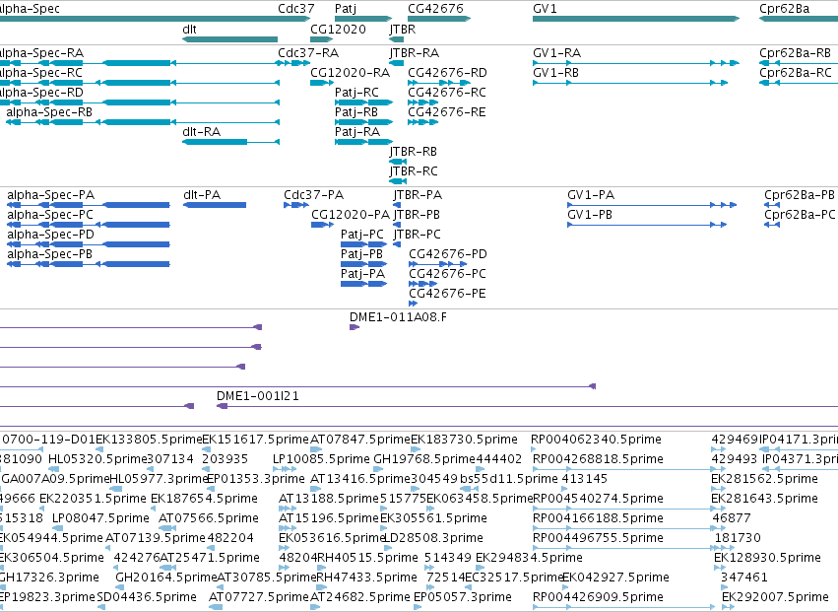Select the Patj gene bar

[363, 19]
